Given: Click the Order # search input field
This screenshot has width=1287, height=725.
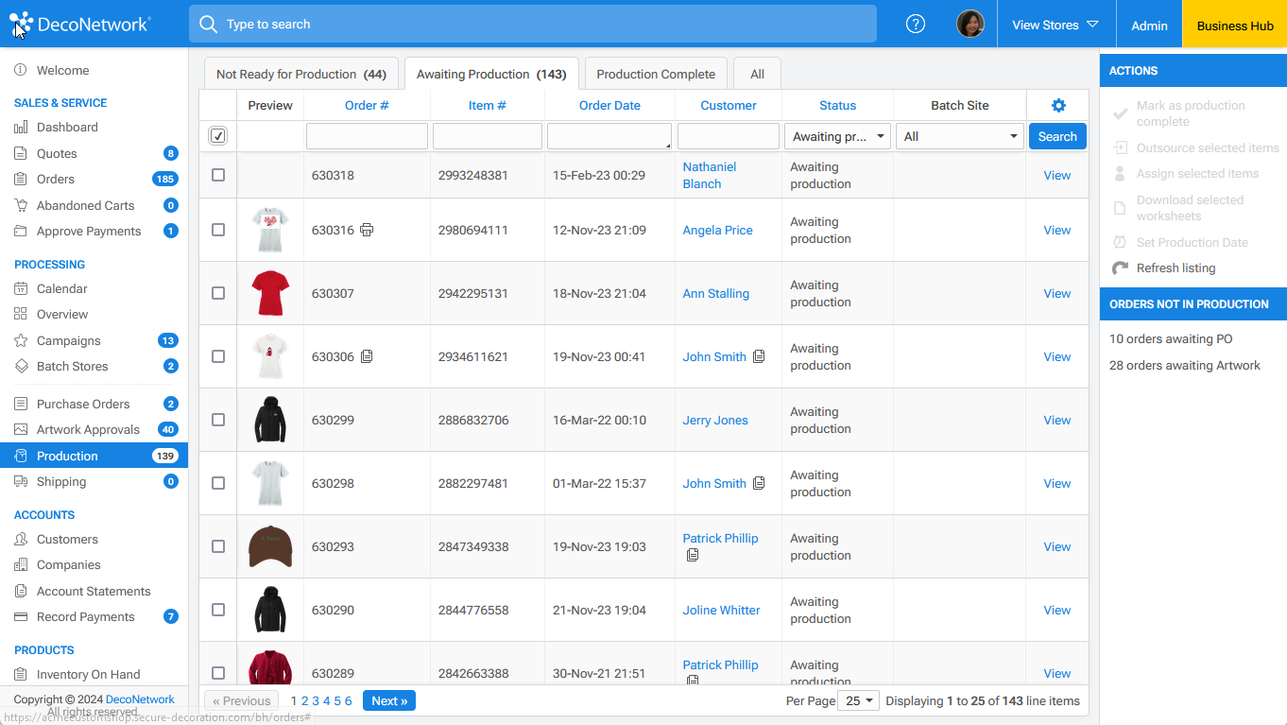Looking at the screenshot, I should tap(366, 136).
